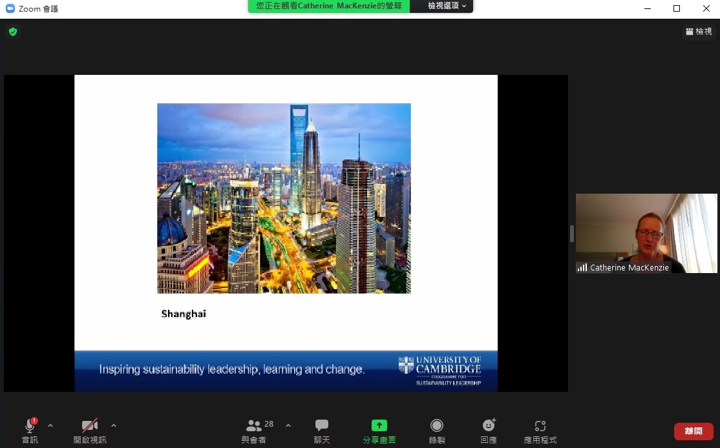Unmute the microphone audio icon
This screenshot has width=720, height=448.
(30, 426)
